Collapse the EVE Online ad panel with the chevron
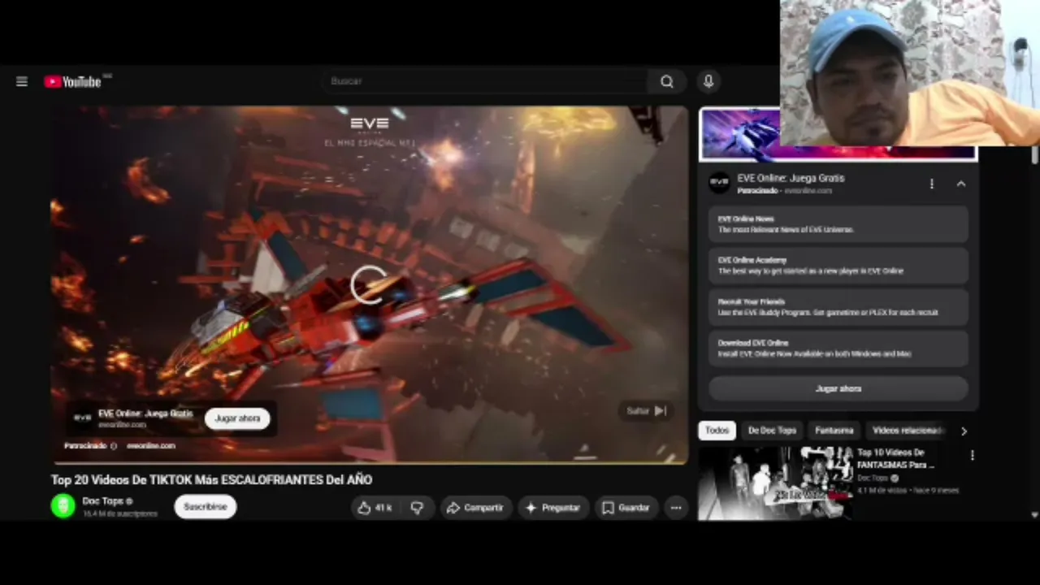The height and width of the screenshot is (585, 1040). [961, 184]
